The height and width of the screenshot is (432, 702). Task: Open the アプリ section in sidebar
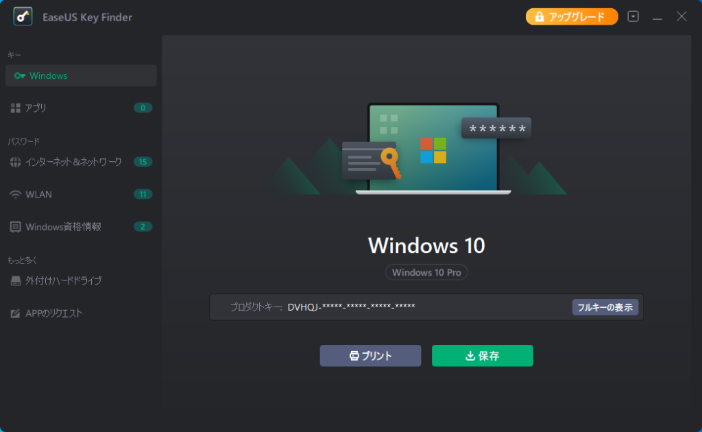coord(81,108)
